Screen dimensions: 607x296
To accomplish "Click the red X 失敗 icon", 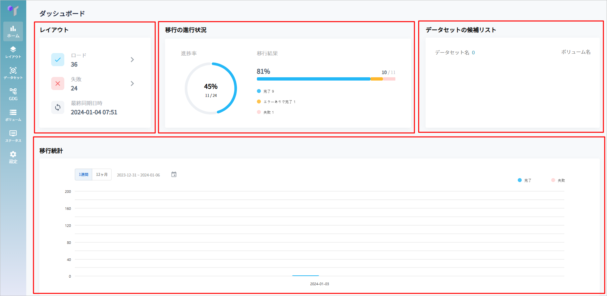I will point(58,83).
